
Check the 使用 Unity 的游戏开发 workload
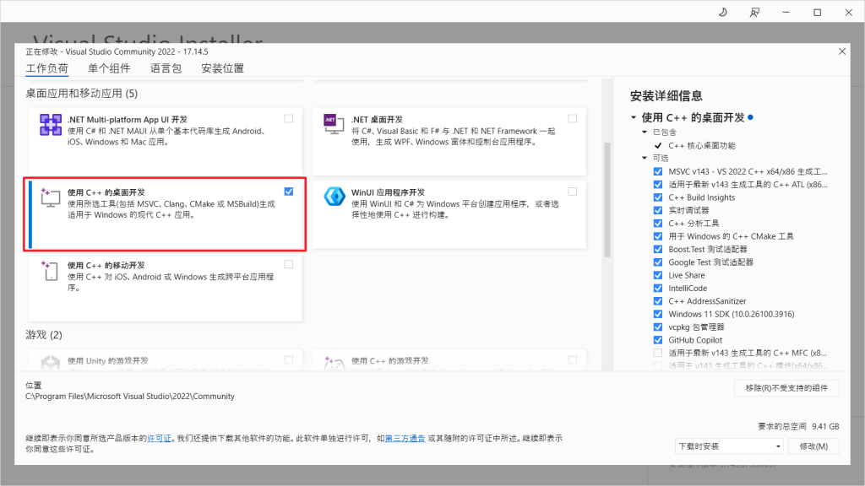point(289,359)
